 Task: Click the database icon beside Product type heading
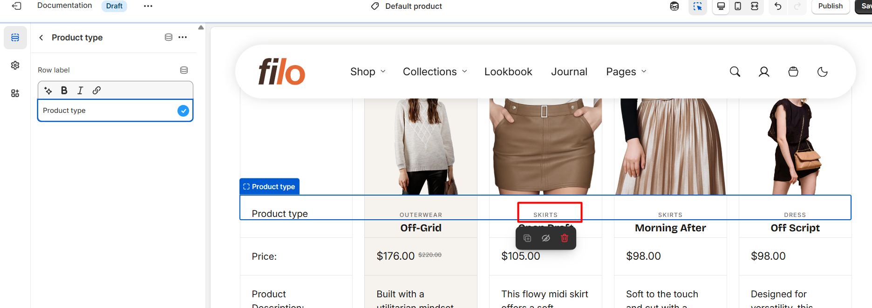[x=169, y=38]
